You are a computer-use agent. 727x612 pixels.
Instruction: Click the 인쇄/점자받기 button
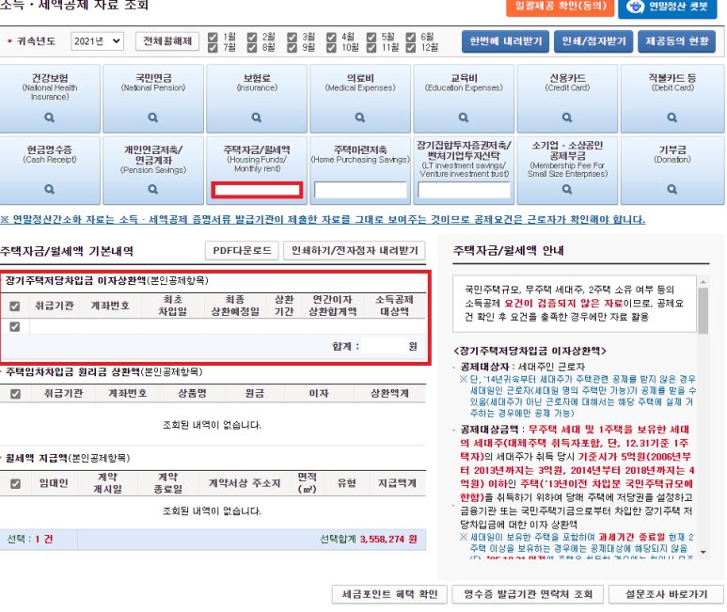coord(593,41)
